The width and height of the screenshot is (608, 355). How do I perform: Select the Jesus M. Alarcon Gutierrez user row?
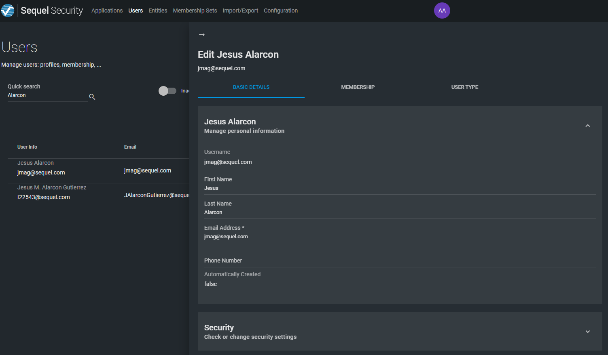pyautogui.click(x=52, y=192)
